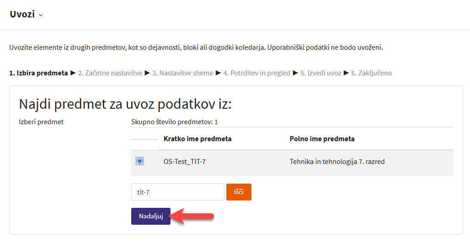Click the Izberi predmet label

coord(41,122)
